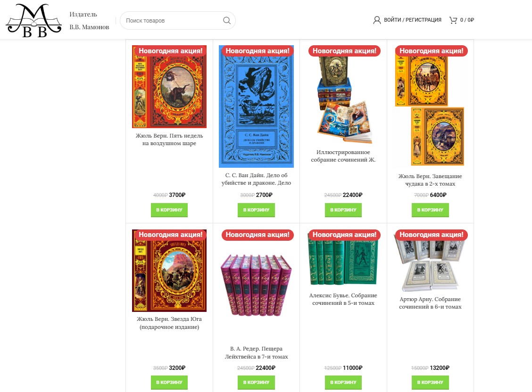Focus the Поиск товаров search field
Viewport: 532px width, 392px height.
click(x=173, y=20)
